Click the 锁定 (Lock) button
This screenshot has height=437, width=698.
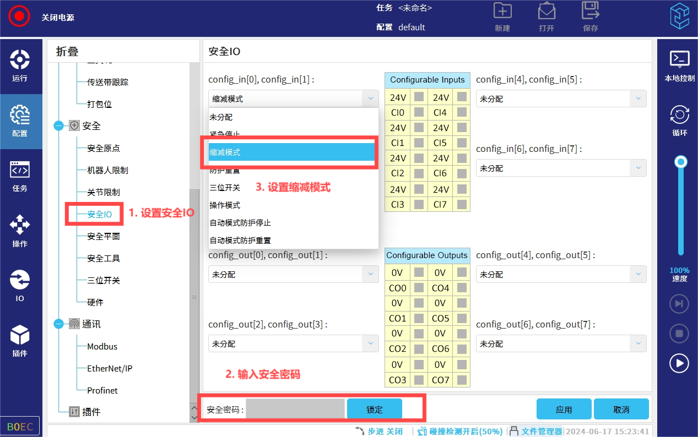pyautogui.click(x=374, y=409)
